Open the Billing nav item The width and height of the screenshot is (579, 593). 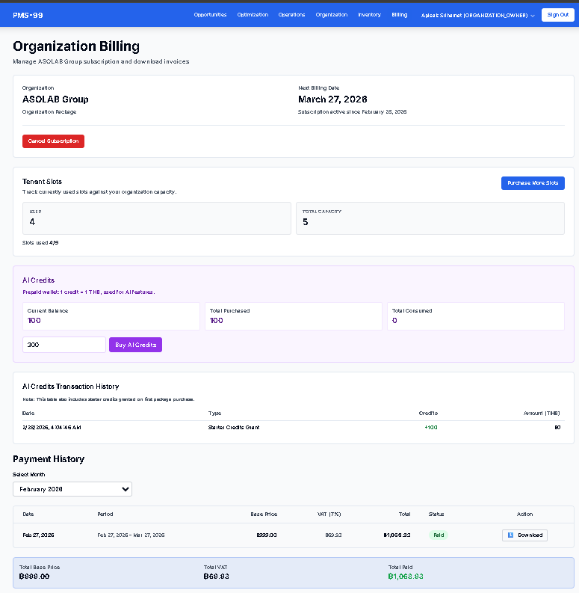pos(399,15)
